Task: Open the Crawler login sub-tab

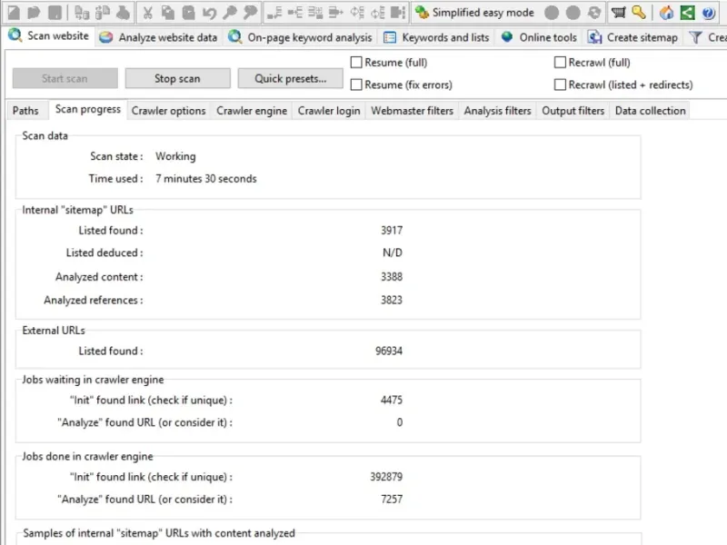Action: [329, 111]
